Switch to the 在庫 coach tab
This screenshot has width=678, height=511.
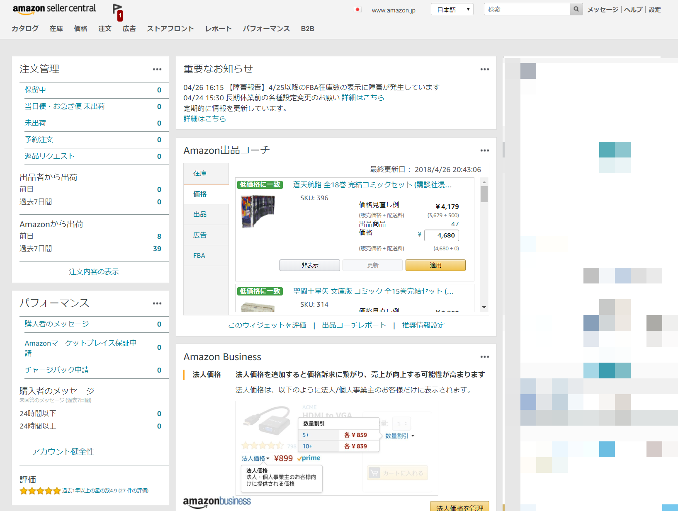200,173
